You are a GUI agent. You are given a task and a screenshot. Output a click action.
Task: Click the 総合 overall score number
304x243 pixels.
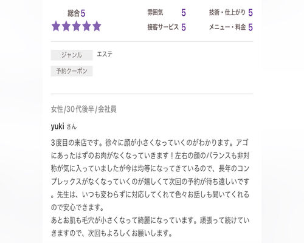83,13
